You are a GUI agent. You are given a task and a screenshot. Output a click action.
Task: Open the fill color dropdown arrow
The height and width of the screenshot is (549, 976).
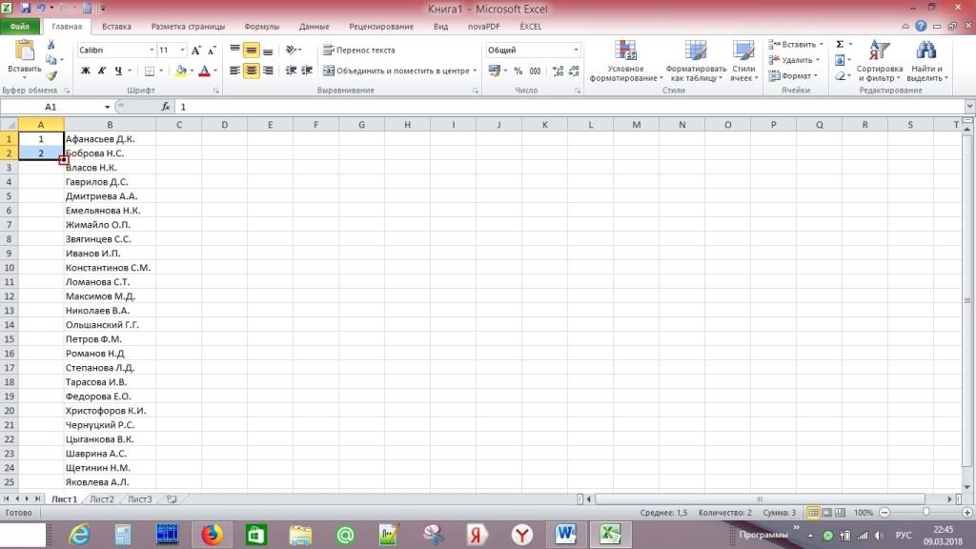point(192,71)
